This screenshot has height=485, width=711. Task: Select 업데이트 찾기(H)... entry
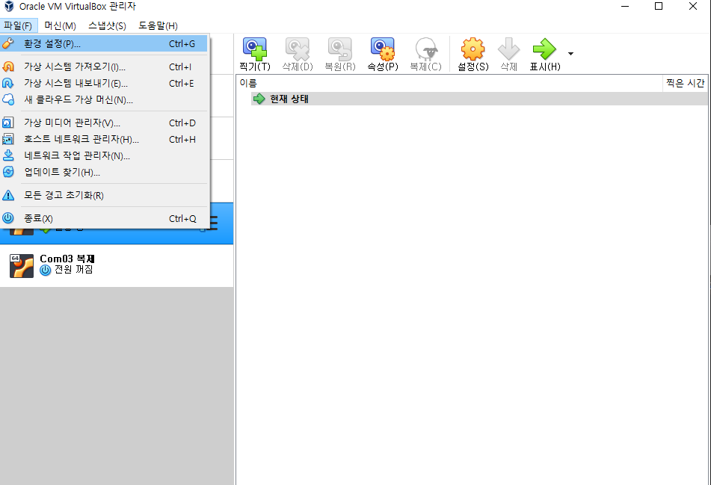[x=104, y=172]
